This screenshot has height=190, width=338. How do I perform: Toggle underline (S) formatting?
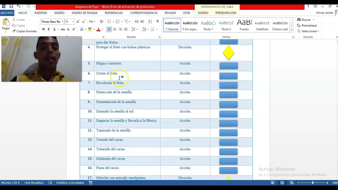(x=54, y=29)
